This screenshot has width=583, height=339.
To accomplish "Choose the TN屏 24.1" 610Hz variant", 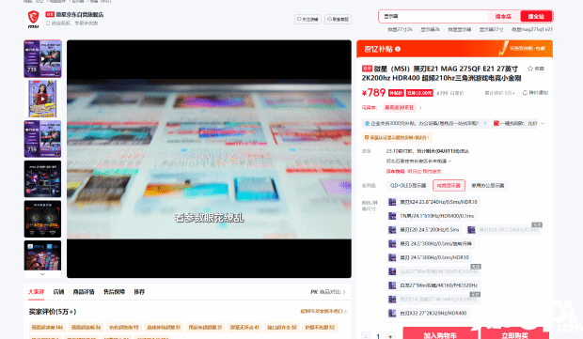I will click(x=432, y=216).
